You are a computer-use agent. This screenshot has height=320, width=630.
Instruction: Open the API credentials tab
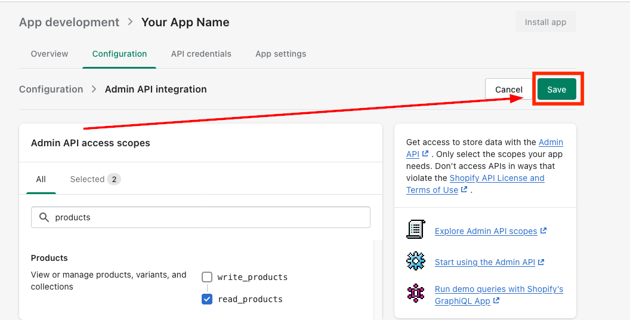click(201, 54)
